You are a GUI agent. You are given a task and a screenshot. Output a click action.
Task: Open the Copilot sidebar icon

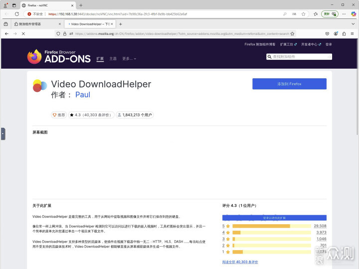tap(354, 14)
